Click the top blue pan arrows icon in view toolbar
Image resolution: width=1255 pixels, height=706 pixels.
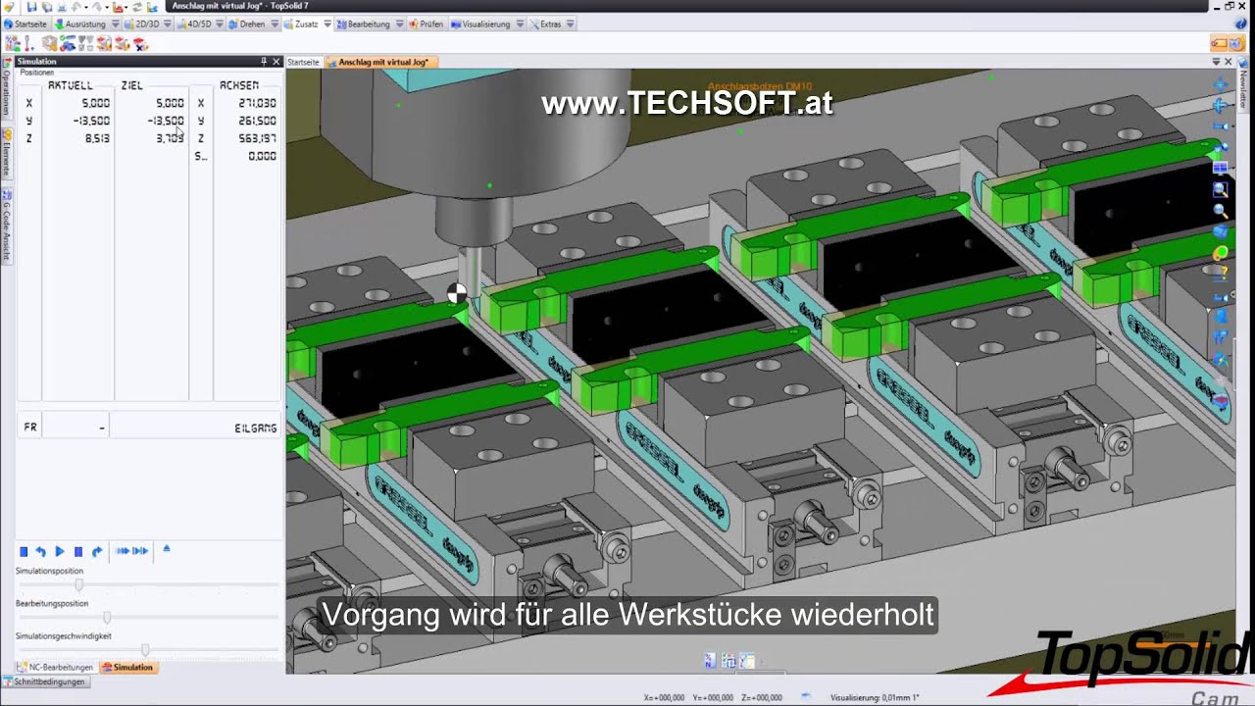click(x=1221, y=85)
